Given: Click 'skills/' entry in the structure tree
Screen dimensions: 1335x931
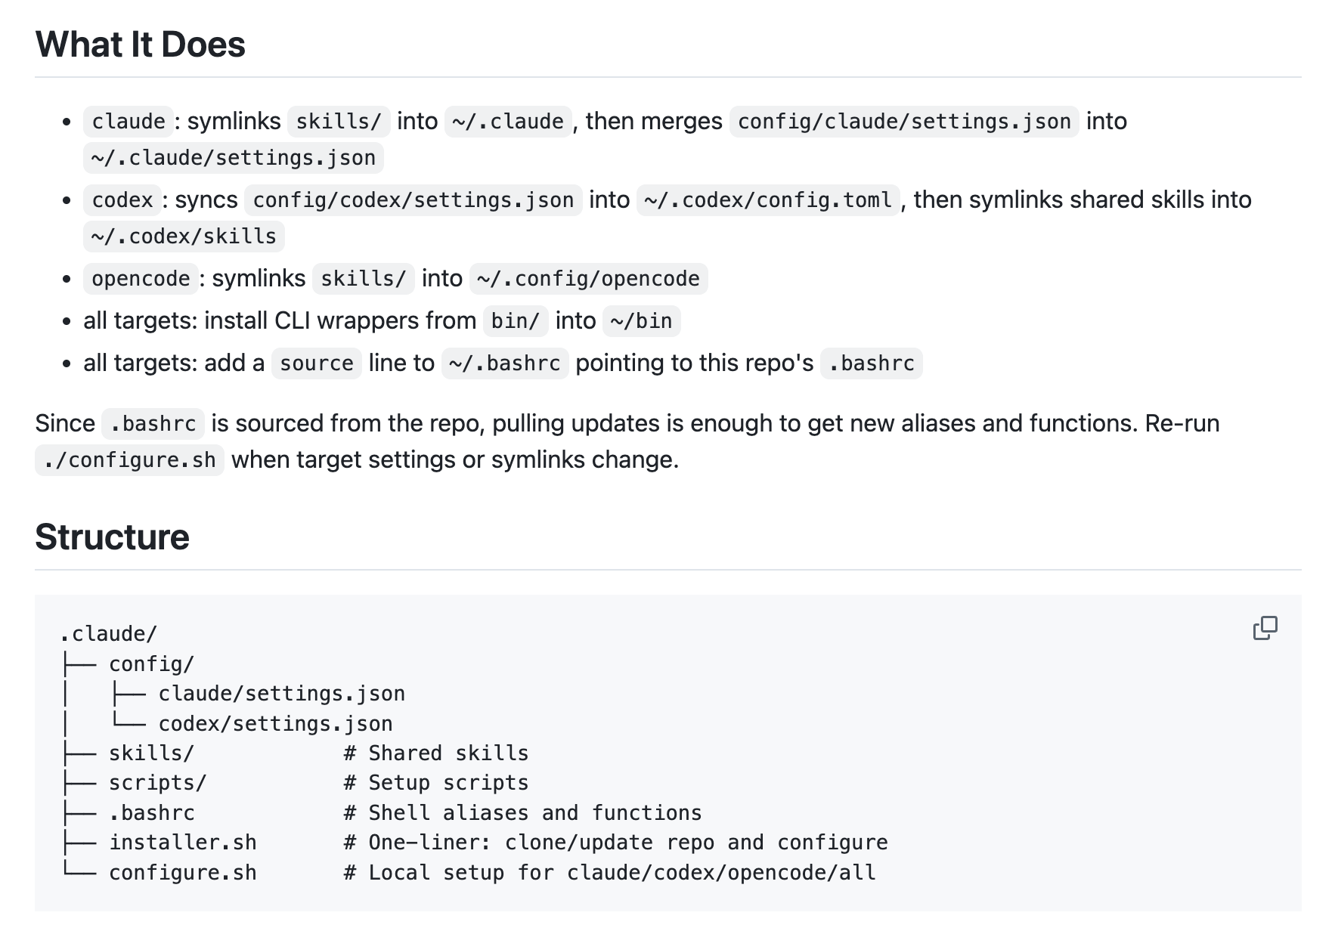Looking at the screenshot, I should (x=152, y=753).
